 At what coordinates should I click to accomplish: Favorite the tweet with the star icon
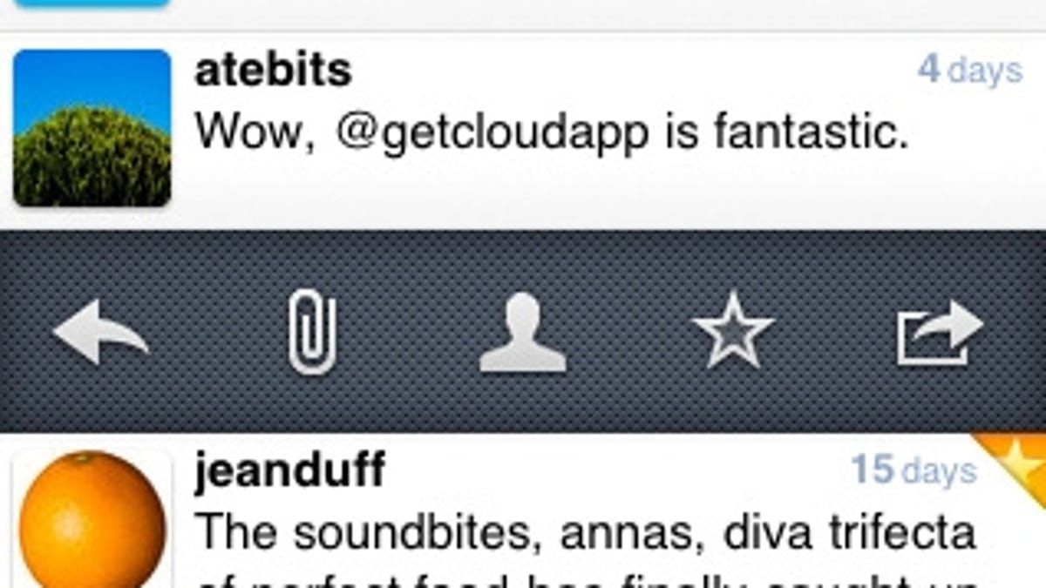tap(733, 330)
